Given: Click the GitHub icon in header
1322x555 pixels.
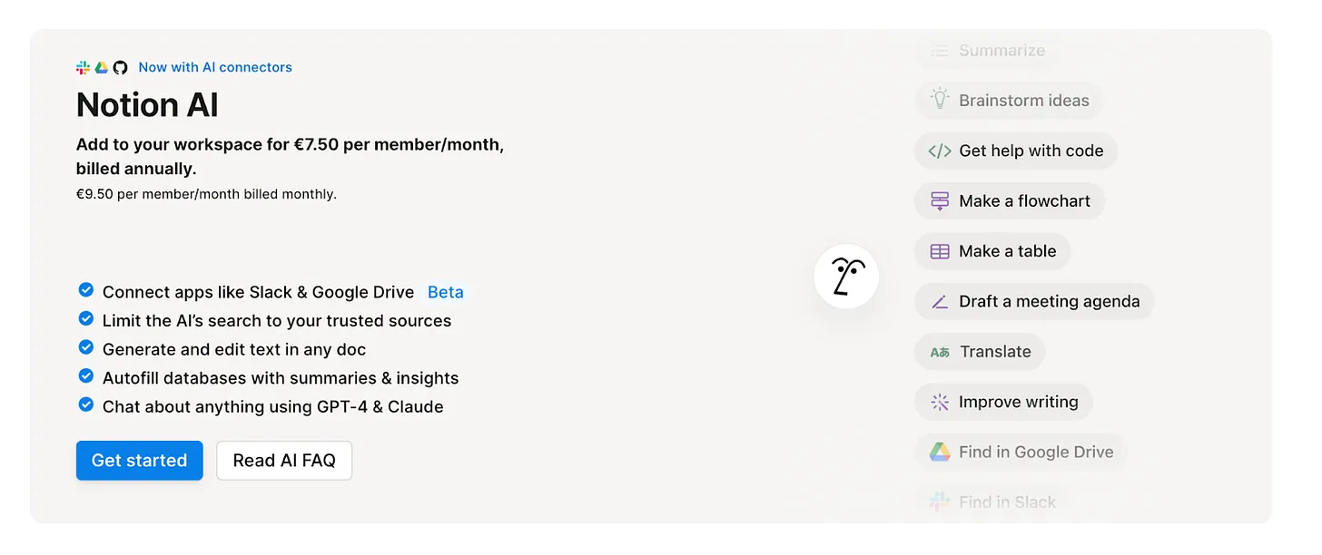Looking at the screenshot, I should coord(120,68).
